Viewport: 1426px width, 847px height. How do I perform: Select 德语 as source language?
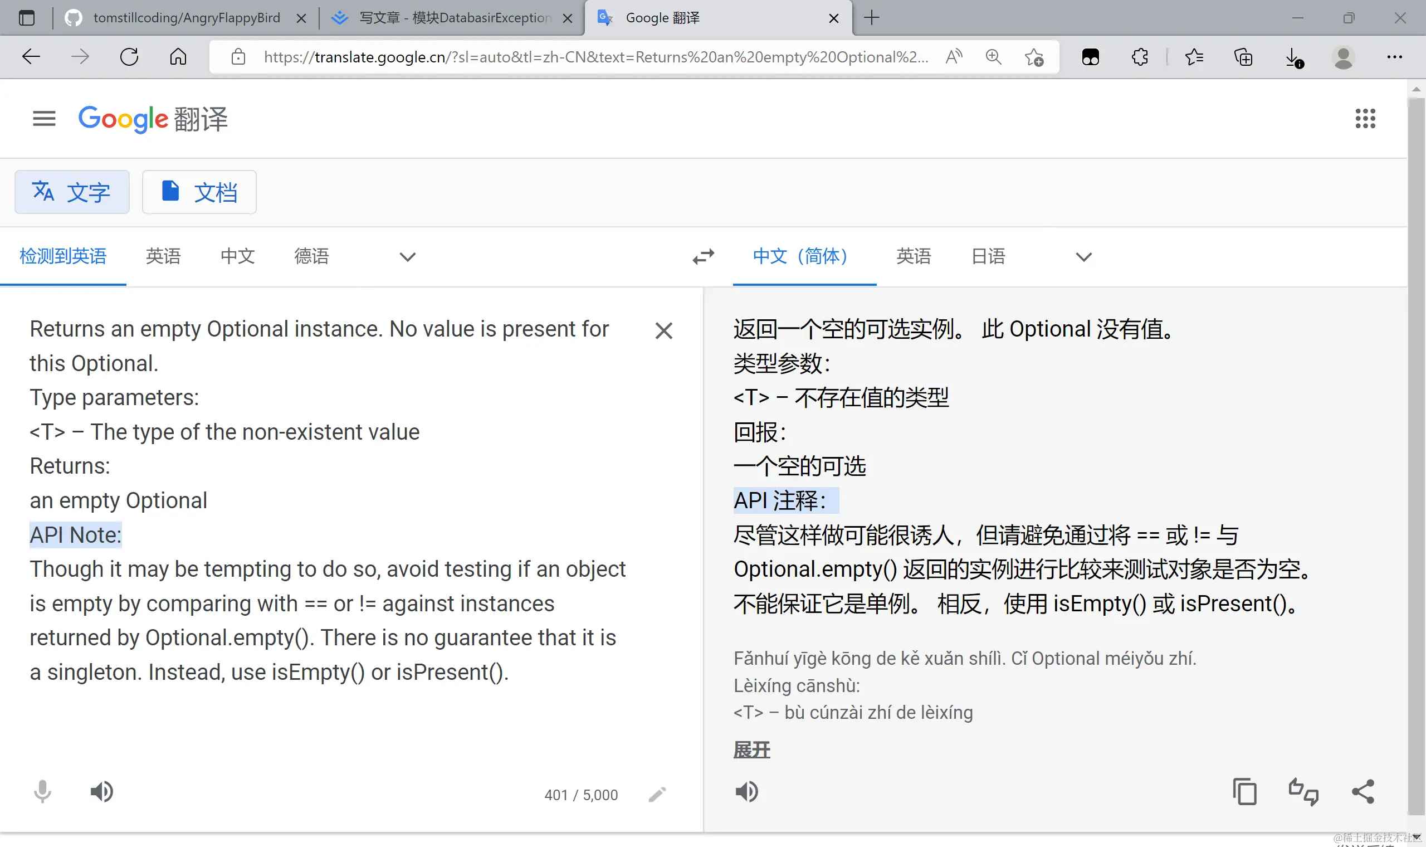pyautogui.click(x=311, y=256)
